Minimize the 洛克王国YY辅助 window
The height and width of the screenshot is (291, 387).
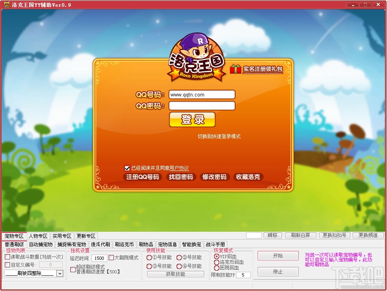pyautogui.click(x=353, y=4)
